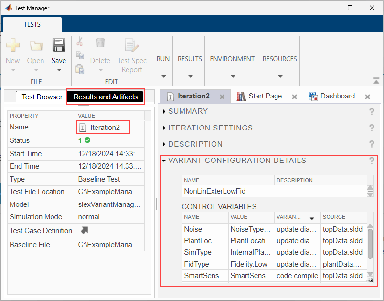This screenshot has height=301, width=384.
Task: Click the Open folder icon
Action: tap(36, 46)
